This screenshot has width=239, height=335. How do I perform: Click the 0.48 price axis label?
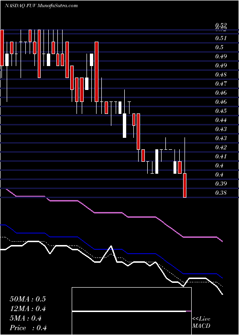point(221,75)
